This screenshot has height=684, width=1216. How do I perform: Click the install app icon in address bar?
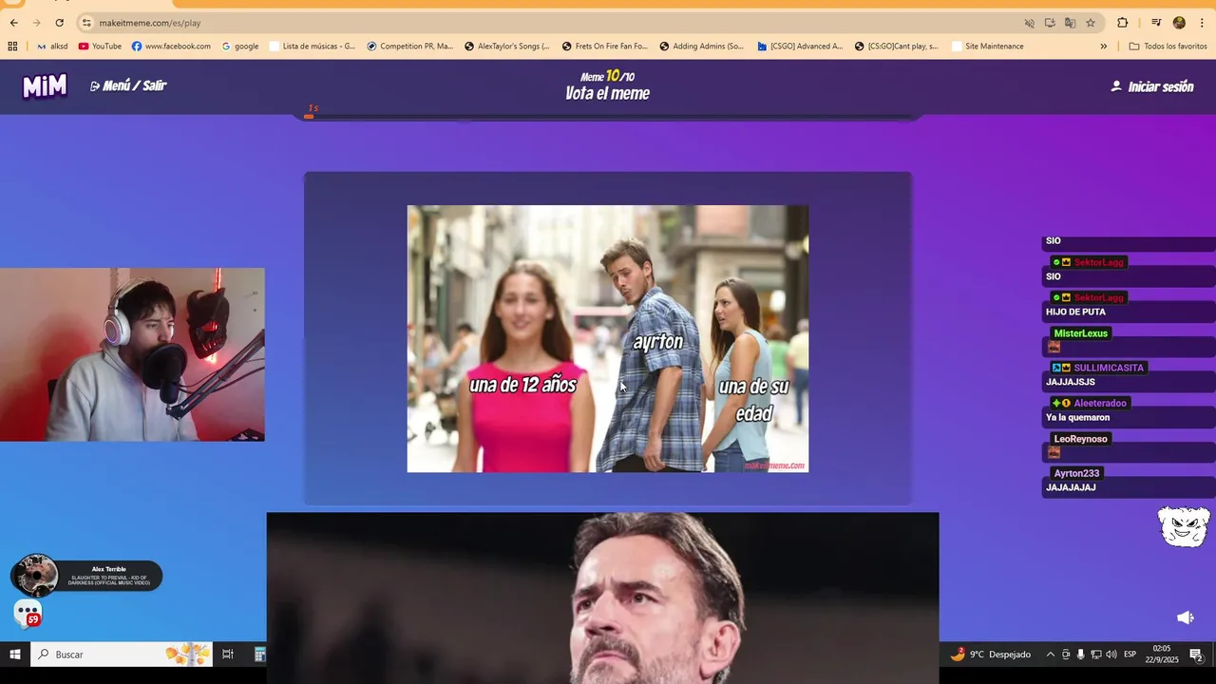(1050, 23)
